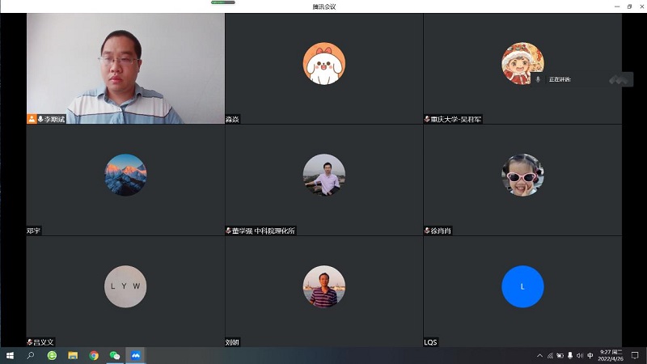Click the network icon in system tray
The width and height of the screenshot is (647, 364).
(550, 355)
